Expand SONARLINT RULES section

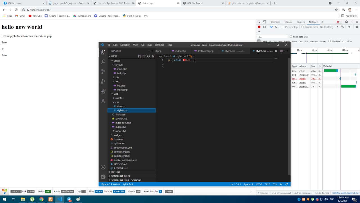pyautogui.click(x=132, y=176)
